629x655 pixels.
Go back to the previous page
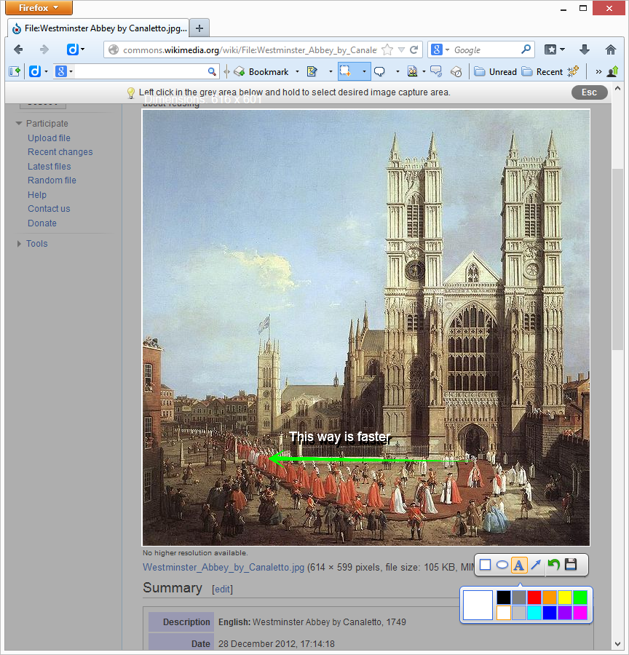(x=18, y=49)
